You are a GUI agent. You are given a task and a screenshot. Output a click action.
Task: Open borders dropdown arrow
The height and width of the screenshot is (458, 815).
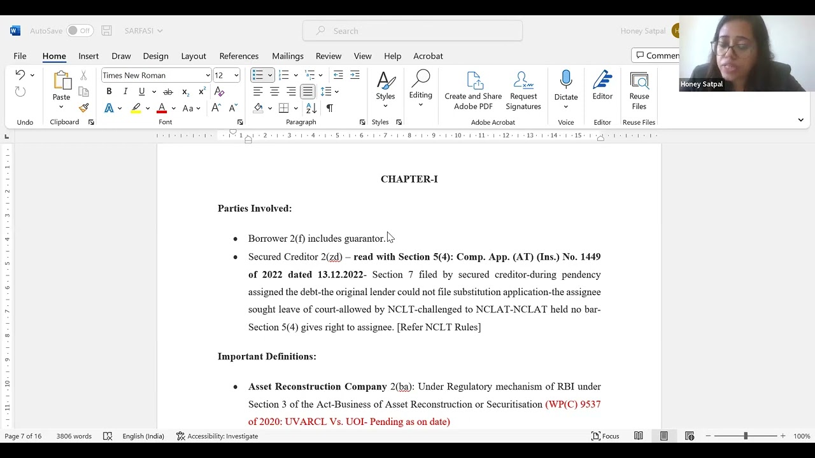295,108
